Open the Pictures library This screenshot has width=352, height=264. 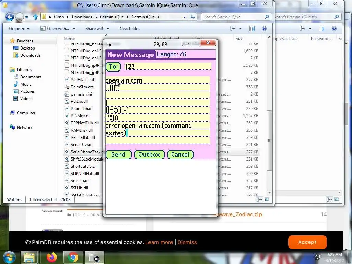pos(27,91)
